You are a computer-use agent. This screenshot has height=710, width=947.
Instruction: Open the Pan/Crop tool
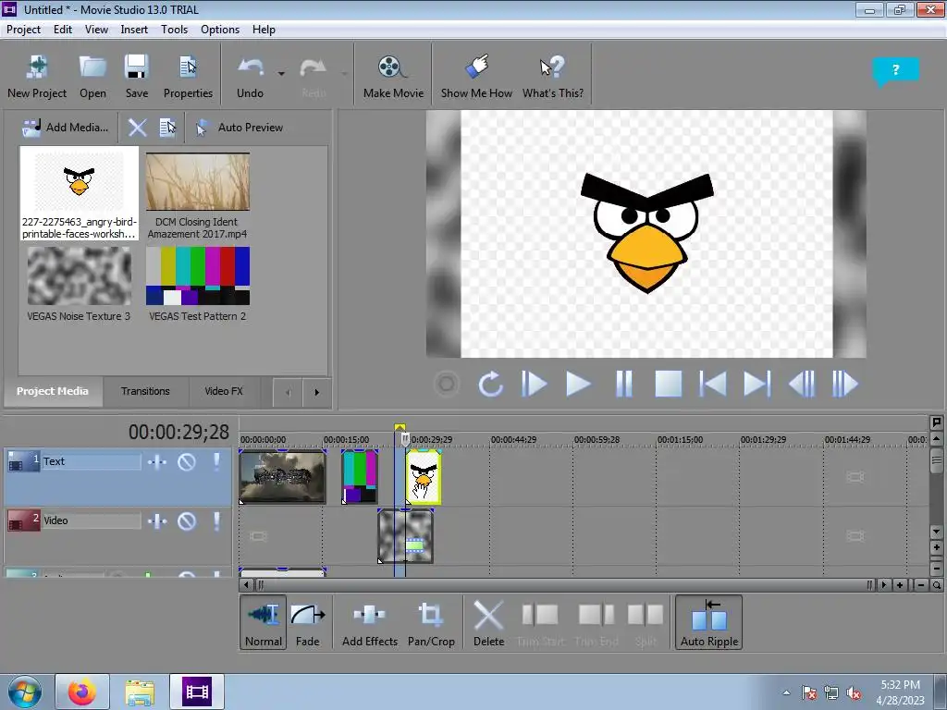[431, 622]
